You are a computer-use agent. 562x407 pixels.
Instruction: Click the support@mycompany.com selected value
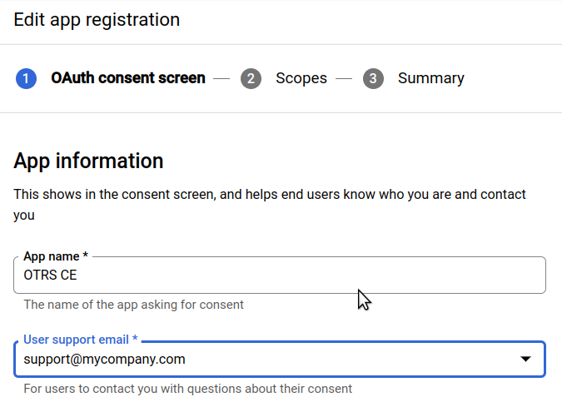(104, 360)
